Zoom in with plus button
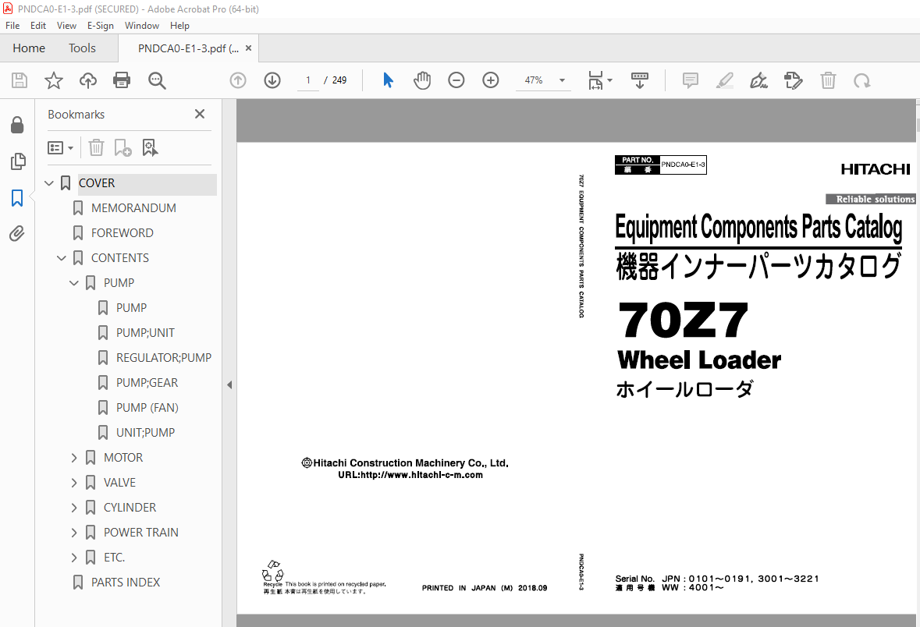 click(491, 80)
